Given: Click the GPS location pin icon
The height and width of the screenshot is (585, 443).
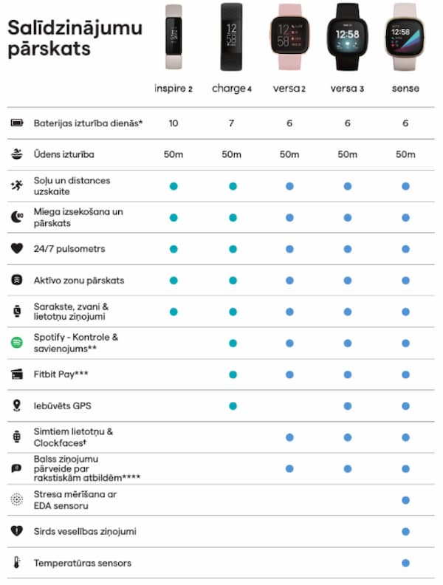Looking at the screenshot, I should [x=16, y=406].
